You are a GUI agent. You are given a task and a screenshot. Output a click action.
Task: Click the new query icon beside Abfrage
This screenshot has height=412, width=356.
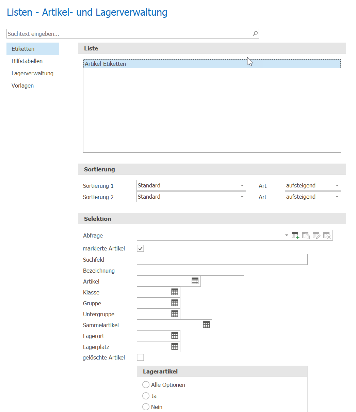tap(295, 235)
